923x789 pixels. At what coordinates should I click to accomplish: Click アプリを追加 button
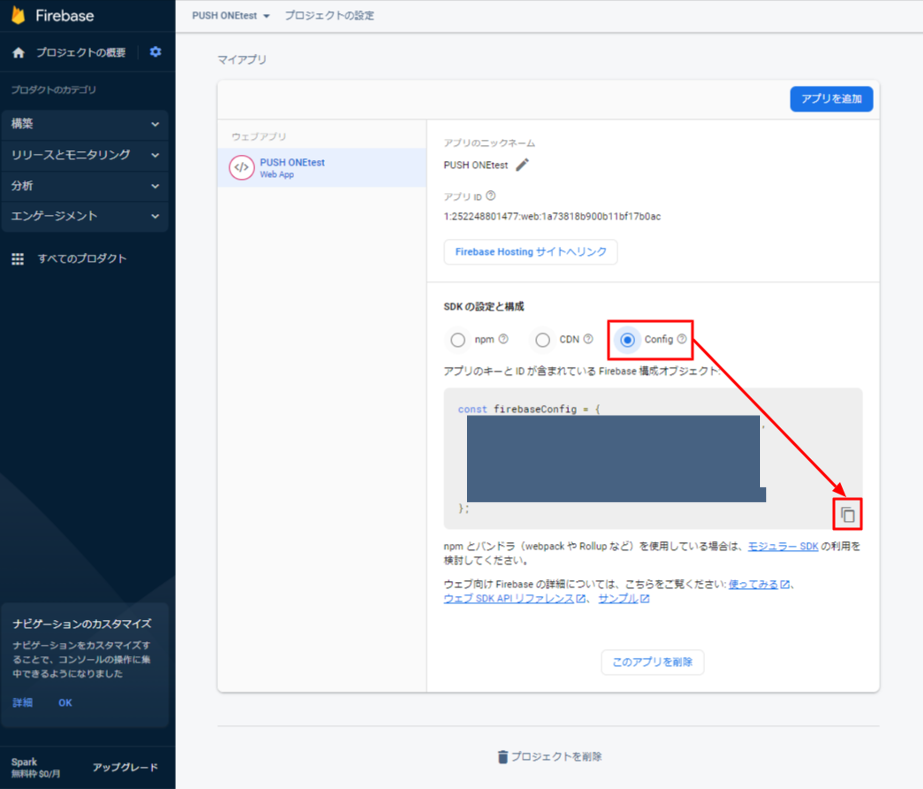[x=831, y=99]
